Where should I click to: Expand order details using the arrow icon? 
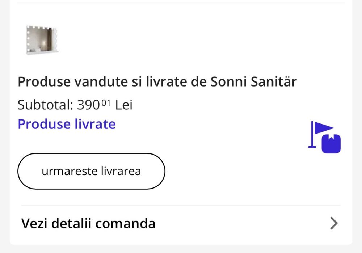tap(334, 223)
